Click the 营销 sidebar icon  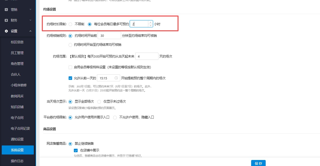coord(6,10)
